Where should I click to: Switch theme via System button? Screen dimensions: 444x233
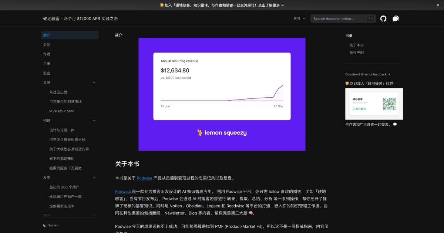click(x=51, y=225)
